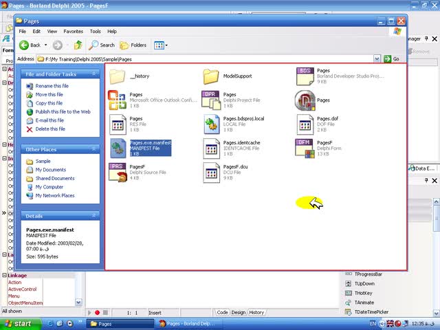Screen dimensions: 440x330
Task: Click E-mail this file
Action: 49,120
